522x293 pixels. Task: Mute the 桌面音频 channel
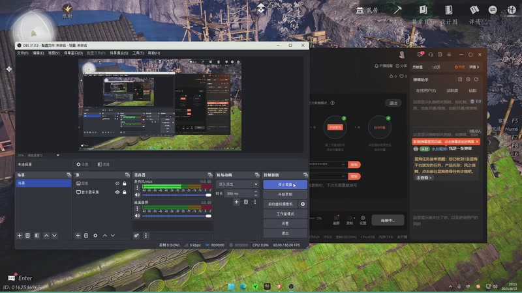[137, 216]
